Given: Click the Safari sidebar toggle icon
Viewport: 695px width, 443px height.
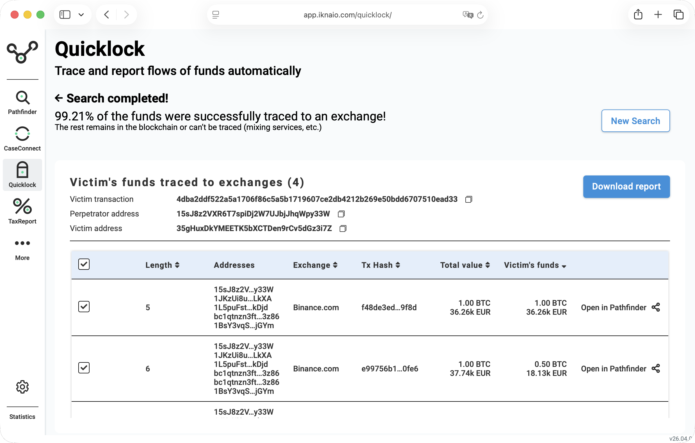Looking at the screenshot, I should pos(65,14).
